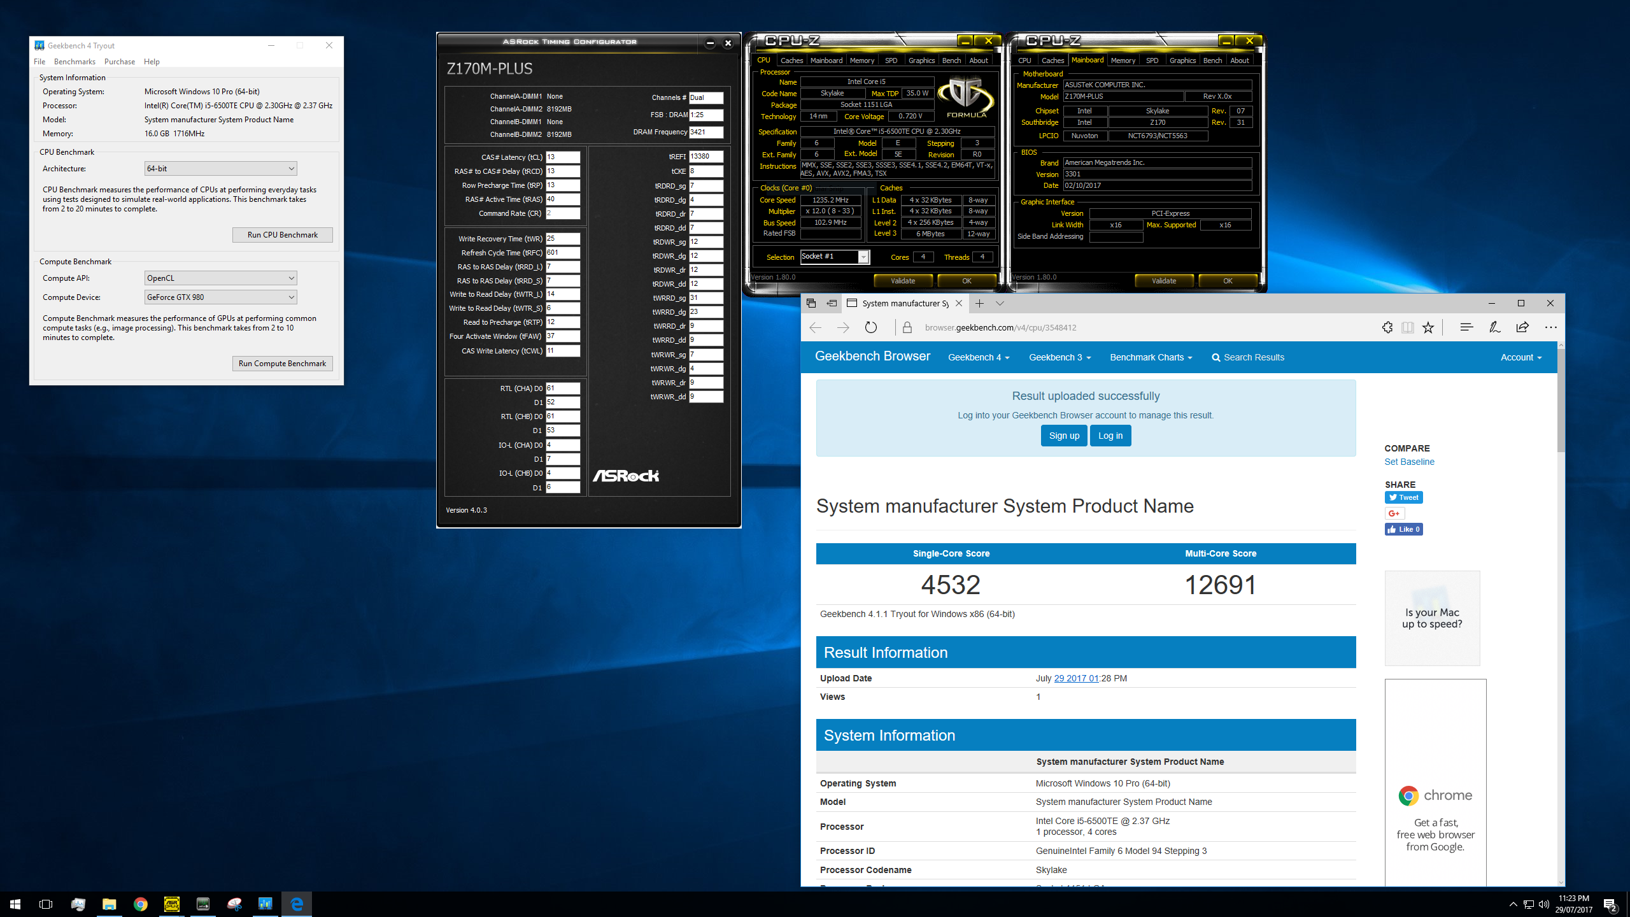Click the Search Results link
The height and width of the screenshot is (917, 1630).
[1248, 357]
